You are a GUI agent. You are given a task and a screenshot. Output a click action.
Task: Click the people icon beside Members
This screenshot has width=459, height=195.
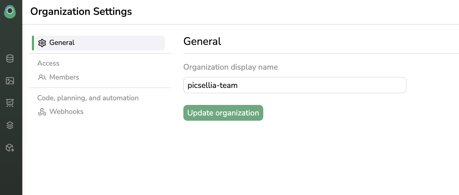click(42, 77)
